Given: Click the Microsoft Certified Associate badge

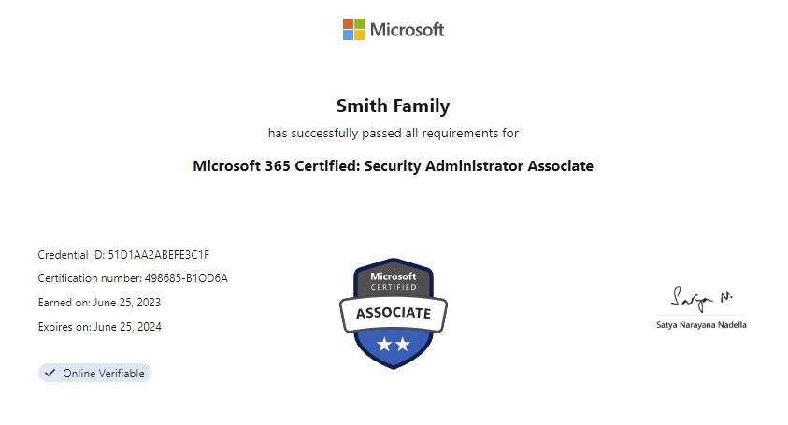Looking at the screenshot, I should point(394,314).
